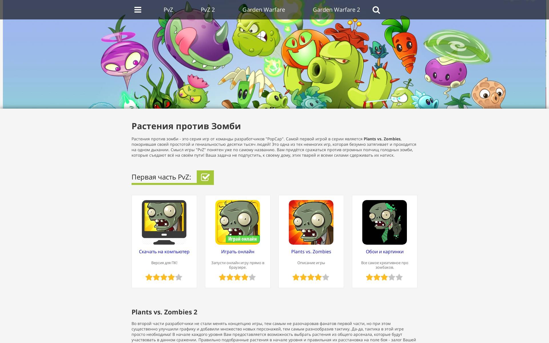Rate 'Скачать на компьютер' five stars

179,277
